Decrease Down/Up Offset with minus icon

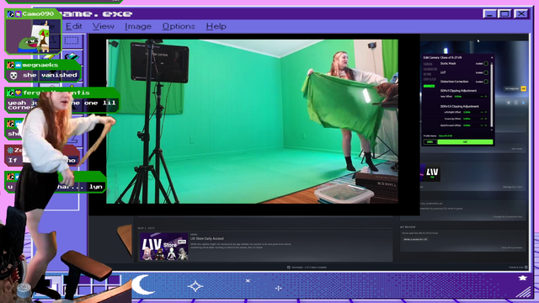[x=482, y=119]
